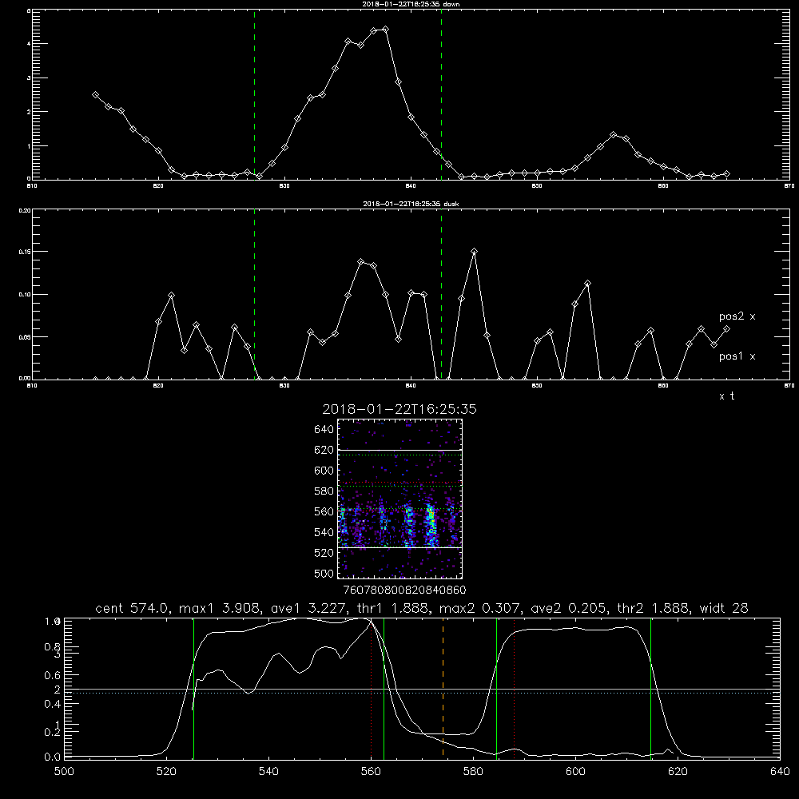Image resolution: width=799 pixels, height=799 pixels.
Task: Click the last diamond point of the dusk curve
Action: coord(726,329)
